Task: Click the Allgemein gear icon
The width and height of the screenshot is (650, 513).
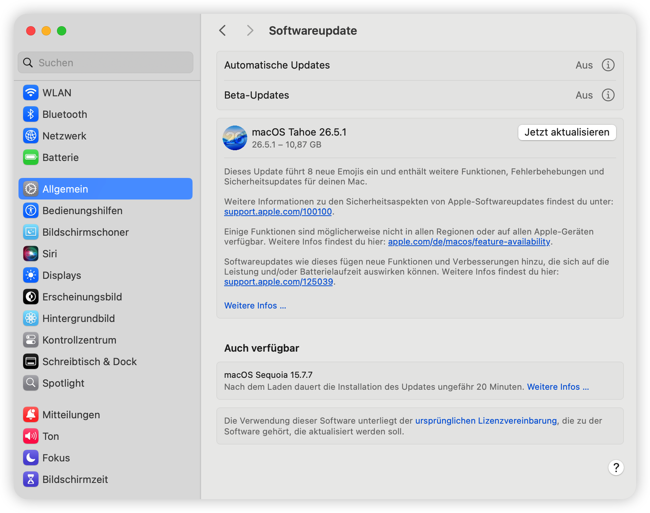Action: (31, 189)
